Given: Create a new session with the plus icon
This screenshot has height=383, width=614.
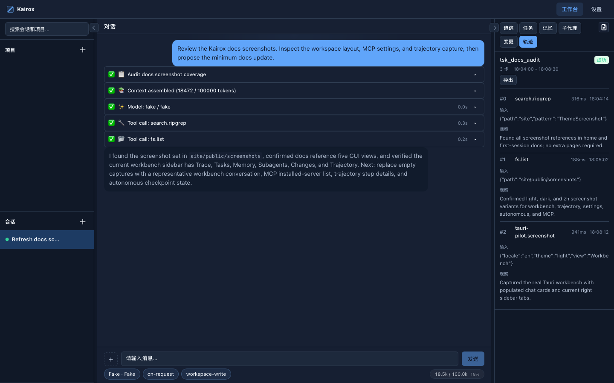Looking at the screenshot, I should (83, 222).
